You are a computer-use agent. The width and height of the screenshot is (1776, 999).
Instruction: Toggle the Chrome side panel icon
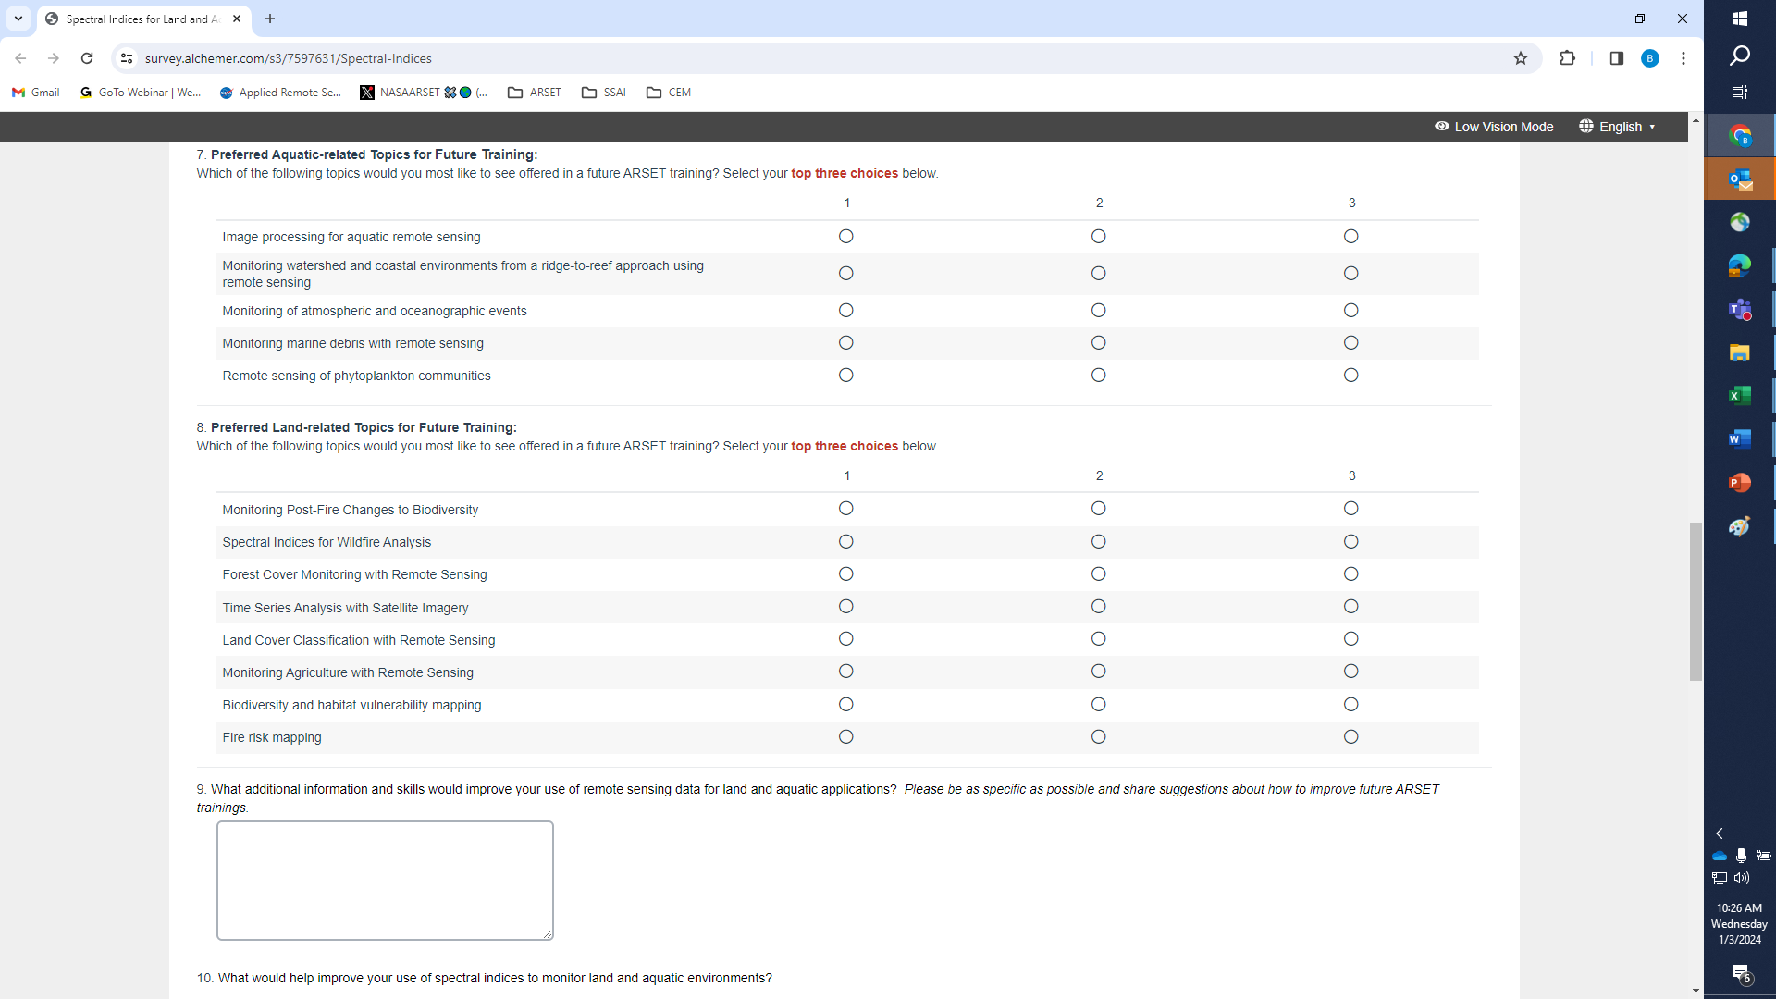[1616, 58]
